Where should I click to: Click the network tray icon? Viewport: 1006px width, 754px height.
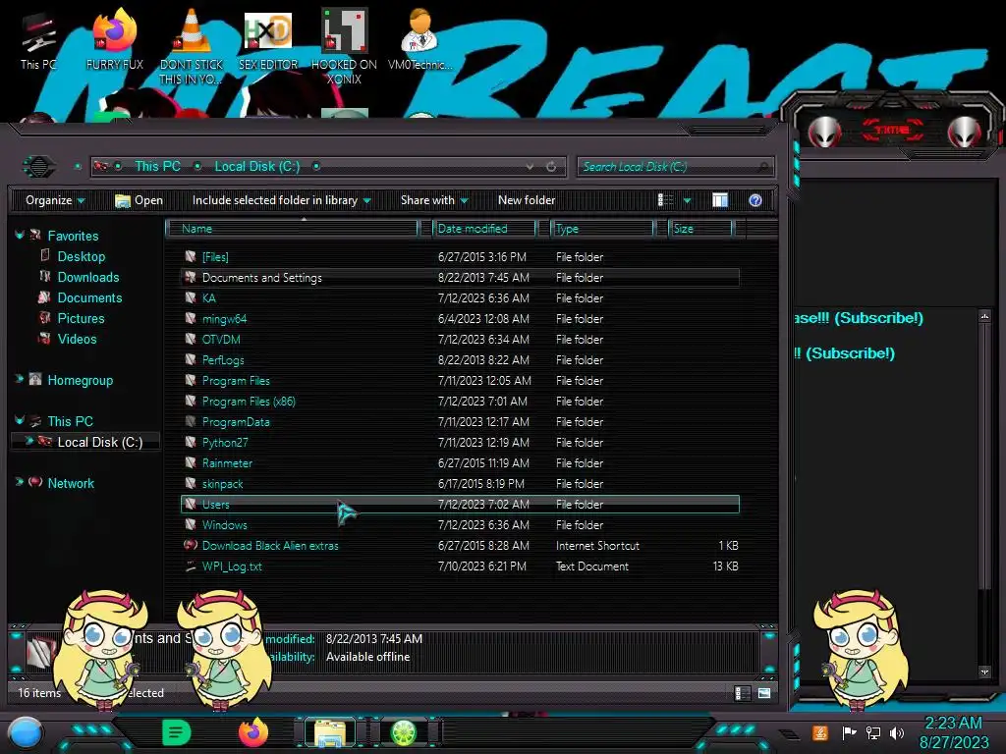[873, 732]
